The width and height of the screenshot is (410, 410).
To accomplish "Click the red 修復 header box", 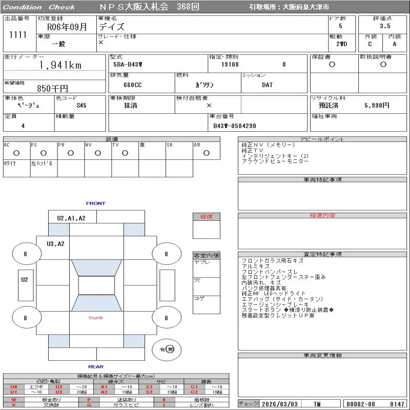I will pyautogui.click(x=206, y=217).
